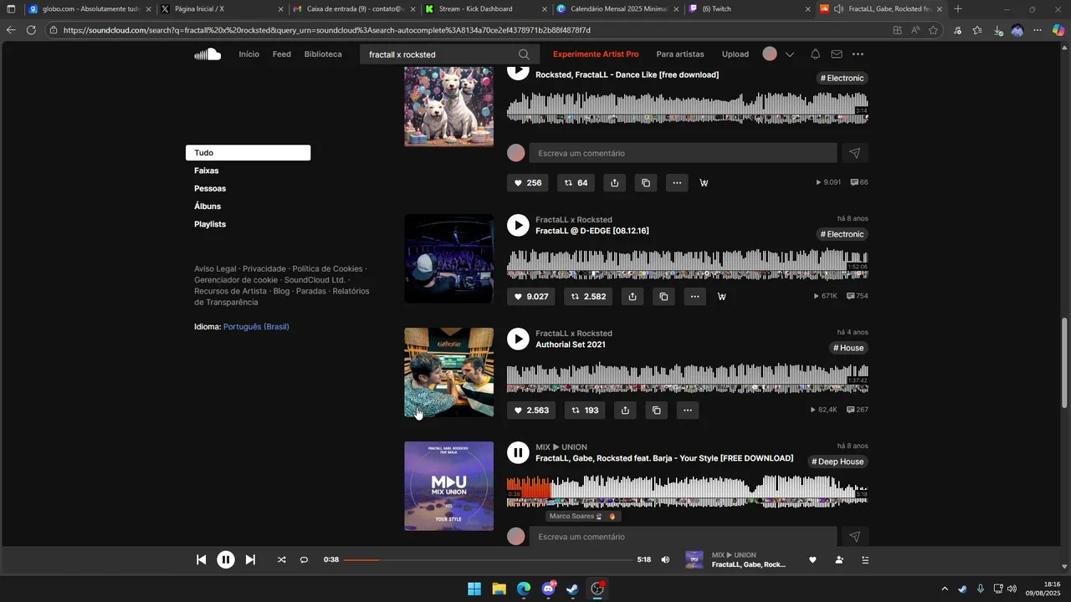Open Biblioteca page
This screenshot has width=1071, height=602.
point(323,54)
